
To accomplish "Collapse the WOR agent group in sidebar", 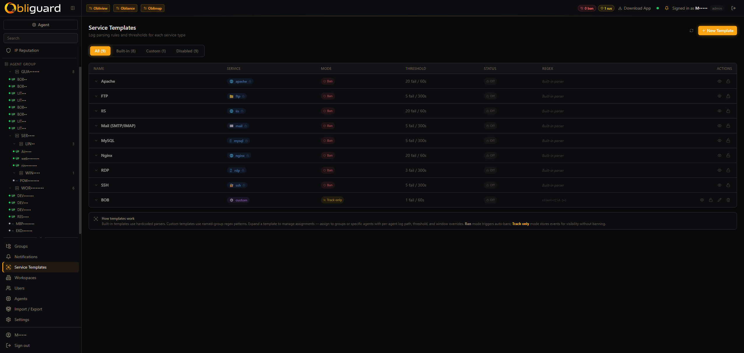I will coord(10,188).
